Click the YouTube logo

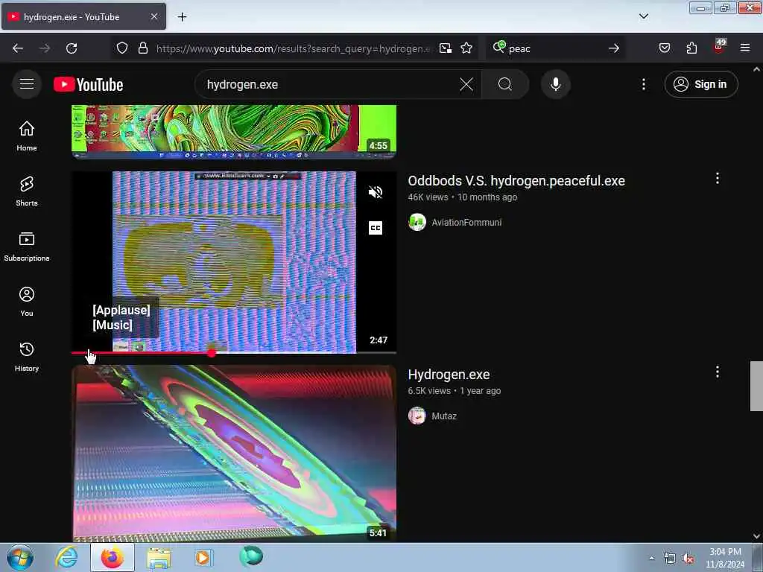click(x=88, y=85)
